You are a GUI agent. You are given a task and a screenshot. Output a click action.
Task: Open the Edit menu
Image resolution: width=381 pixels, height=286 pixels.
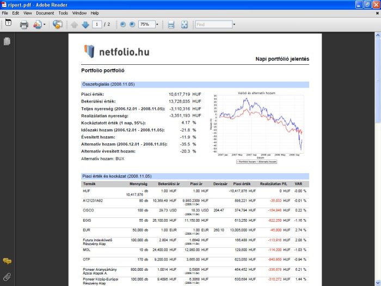pos(16,13)
